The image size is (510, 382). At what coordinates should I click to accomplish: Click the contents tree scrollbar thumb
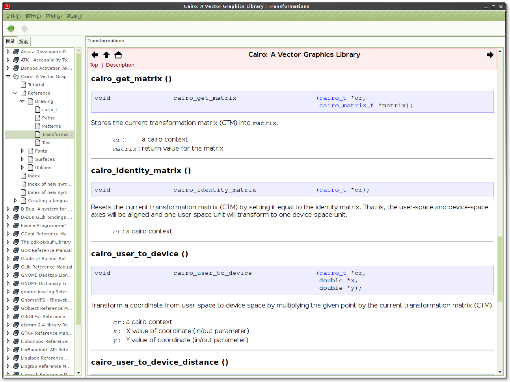click(78, 189)
